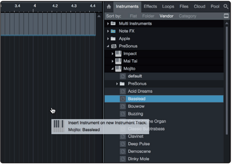Open the browser search magnifier
232x165 pixels.
pyautogui.click(x=226, y=7)
